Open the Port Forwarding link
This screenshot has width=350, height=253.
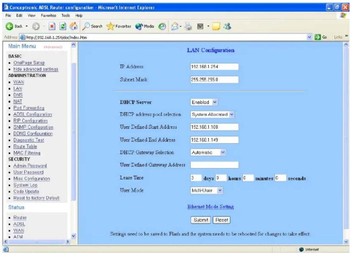point(29,108)
